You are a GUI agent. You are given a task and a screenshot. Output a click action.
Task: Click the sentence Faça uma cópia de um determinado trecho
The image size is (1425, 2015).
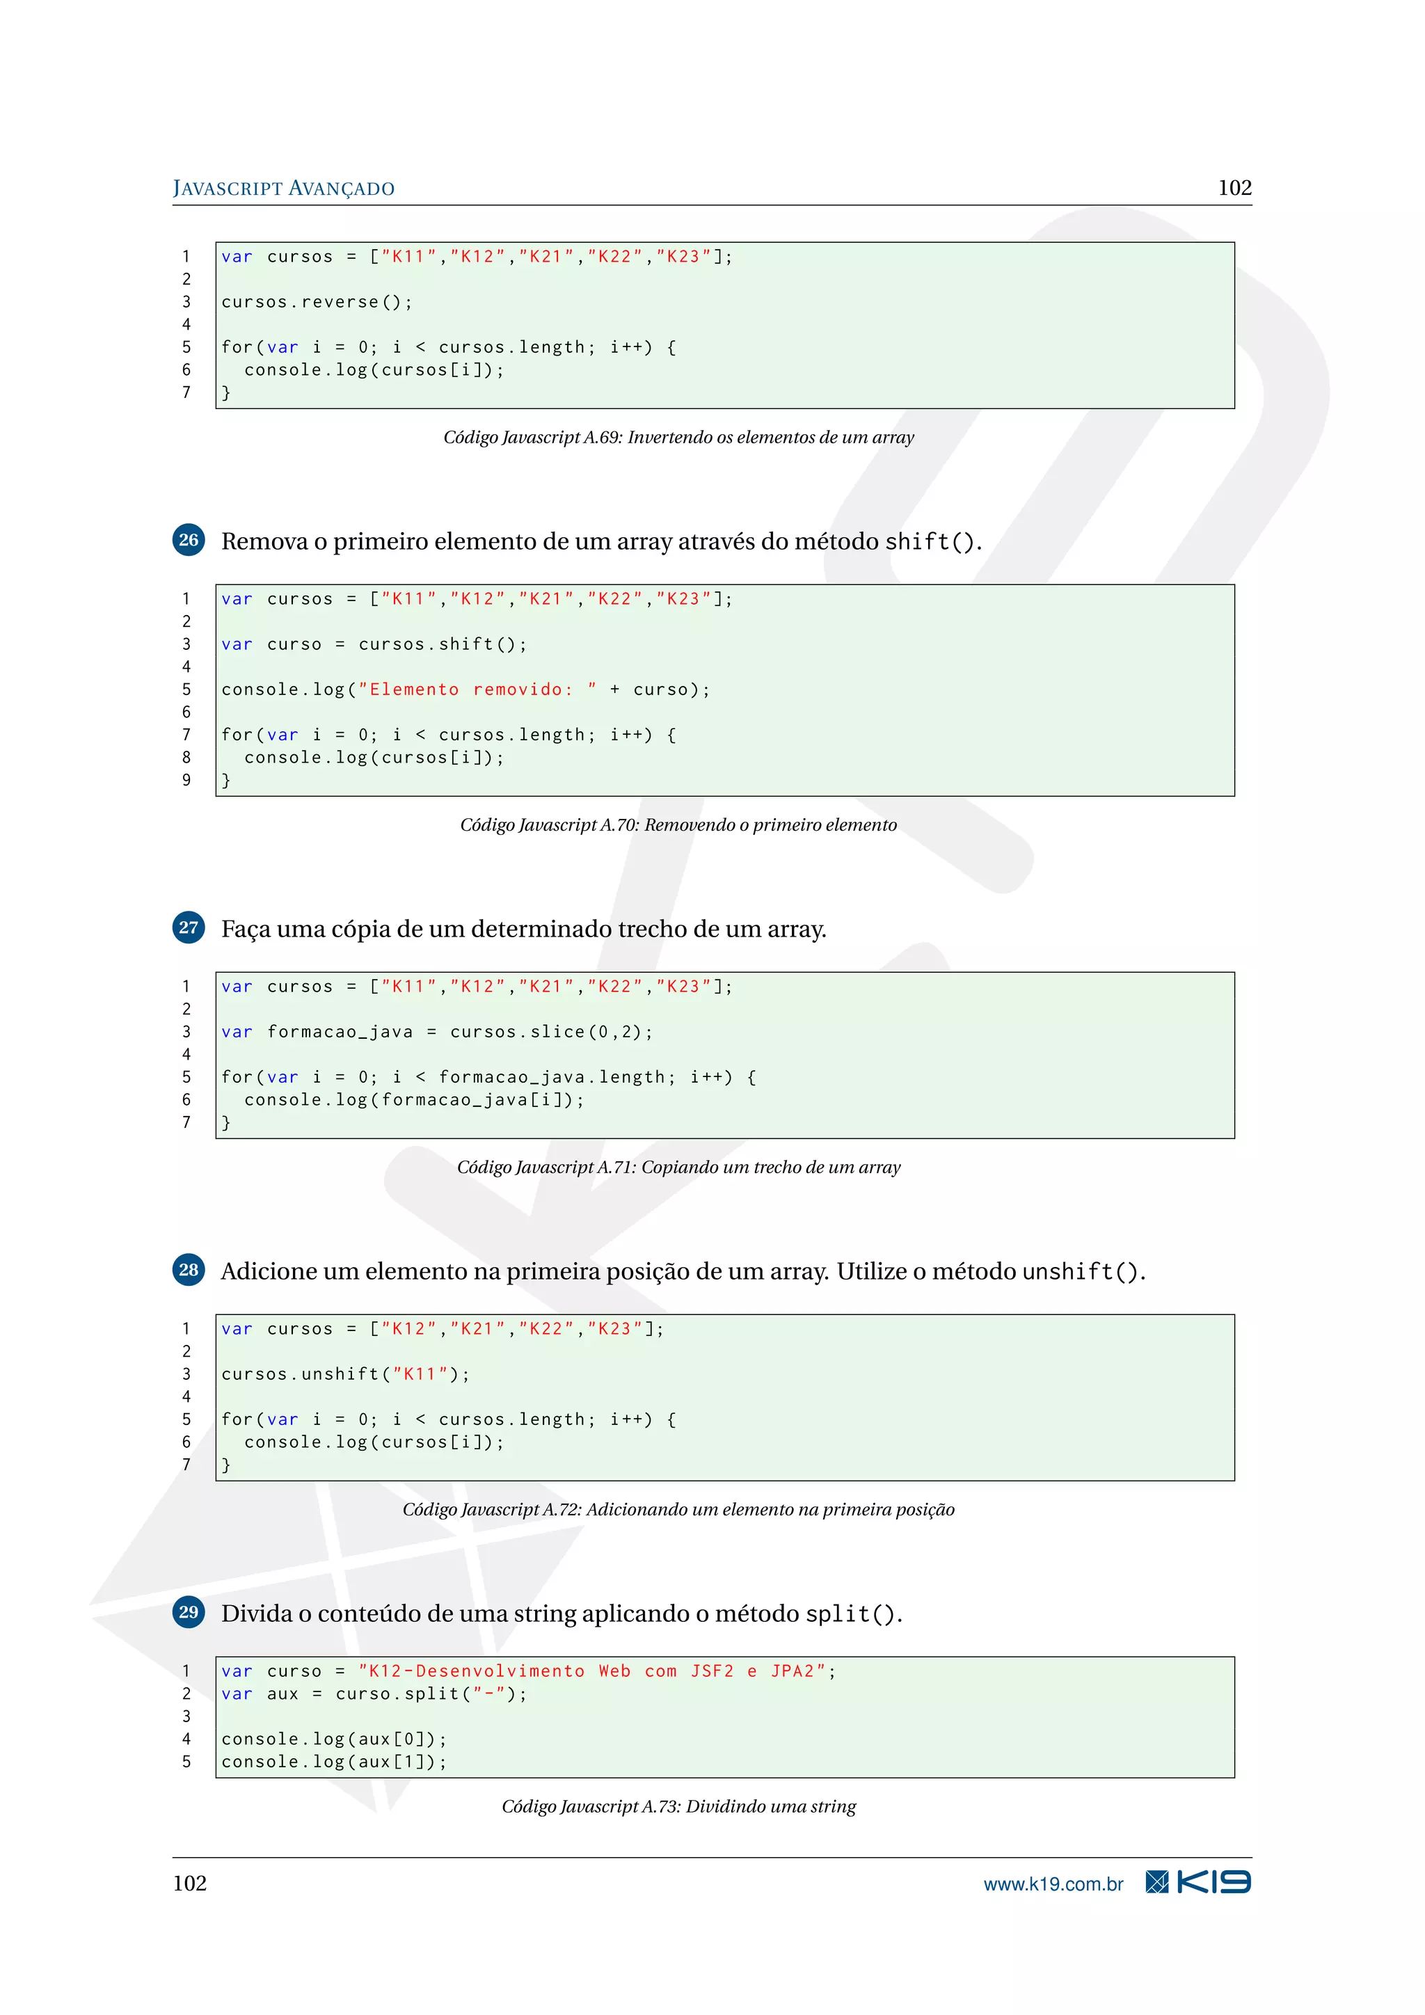[x=524, y=930]
